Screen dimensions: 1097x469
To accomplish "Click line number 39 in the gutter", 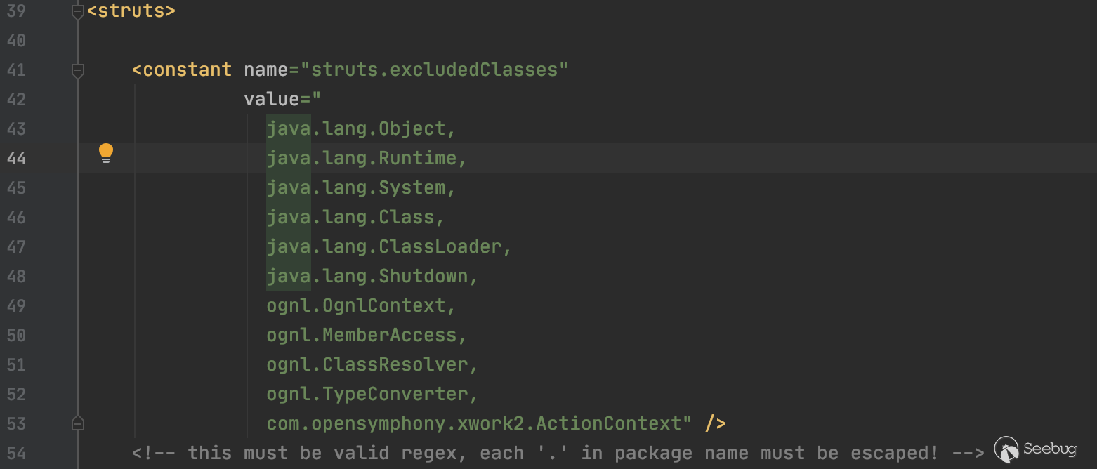I will [15, 11].
